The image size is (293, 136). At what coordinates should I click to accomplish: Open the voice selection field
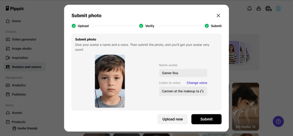(x=180, y=91)
